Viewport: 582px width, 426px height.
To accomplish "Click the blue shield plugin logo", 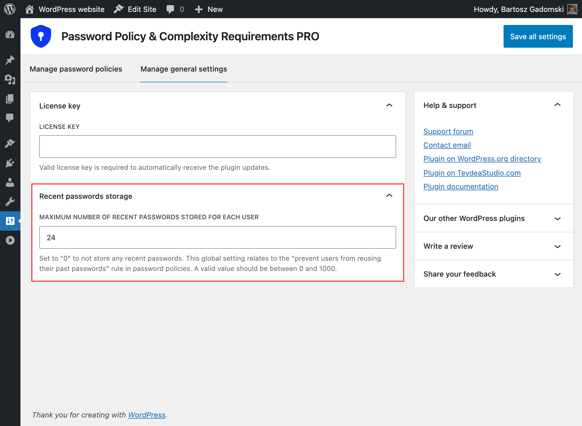I will 41,36.
